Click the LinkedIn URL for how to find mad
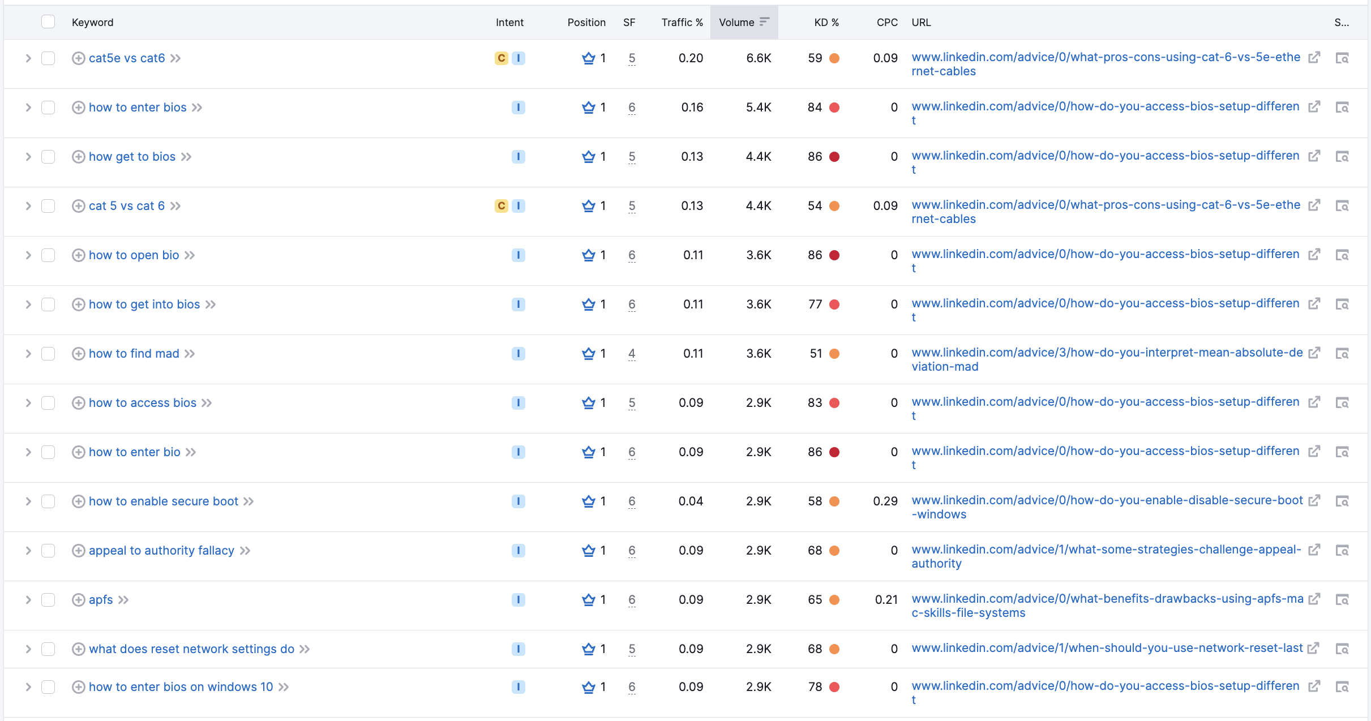1371x721 pixels. (x=1107, y=359)
